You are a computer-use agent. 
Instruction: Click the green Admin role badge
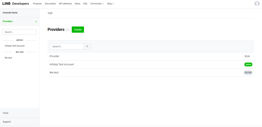(248, 64)
